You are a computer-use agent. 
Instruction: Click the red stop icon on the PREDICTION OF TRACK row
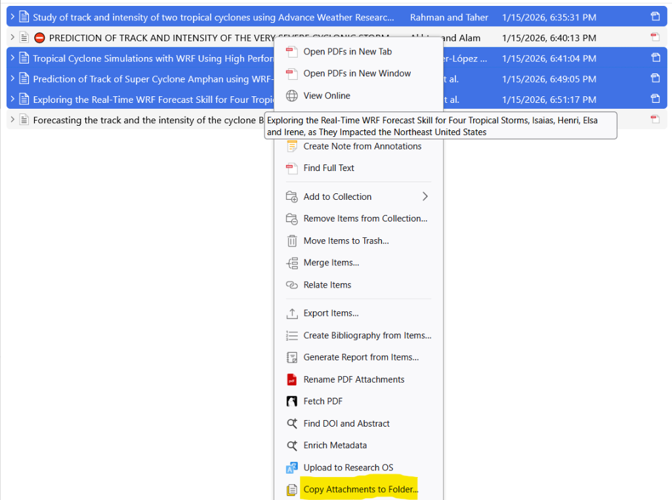point(39,38)
